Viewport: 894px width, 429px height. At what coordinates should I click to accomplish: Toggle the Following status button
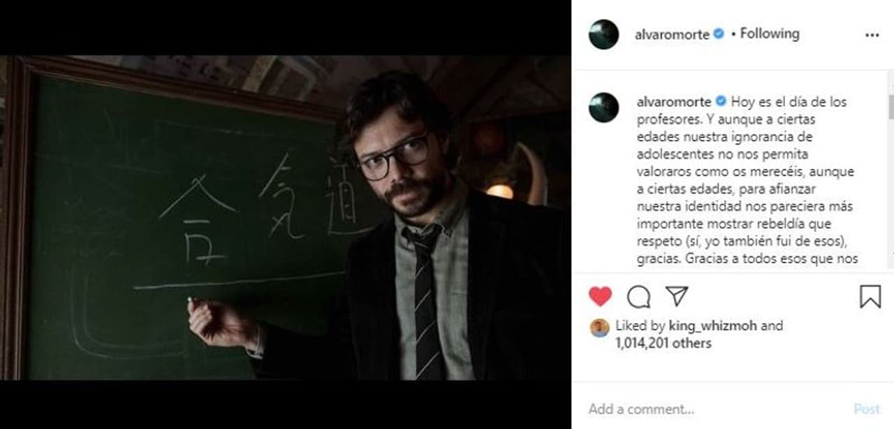pyautogui.click(x=770, y=34)
